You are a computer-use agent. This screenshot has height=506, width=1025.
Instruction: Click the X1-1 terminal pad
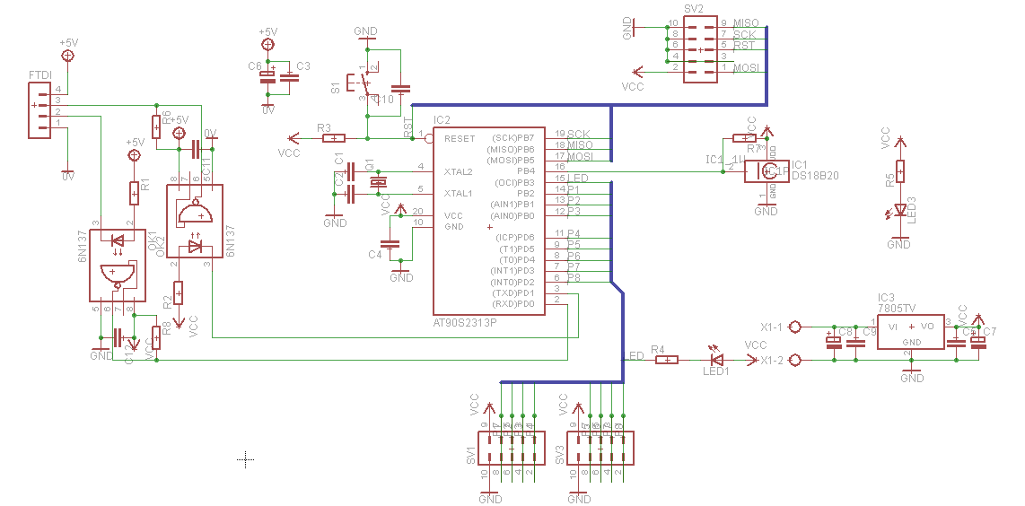click(x=795, y=327)
